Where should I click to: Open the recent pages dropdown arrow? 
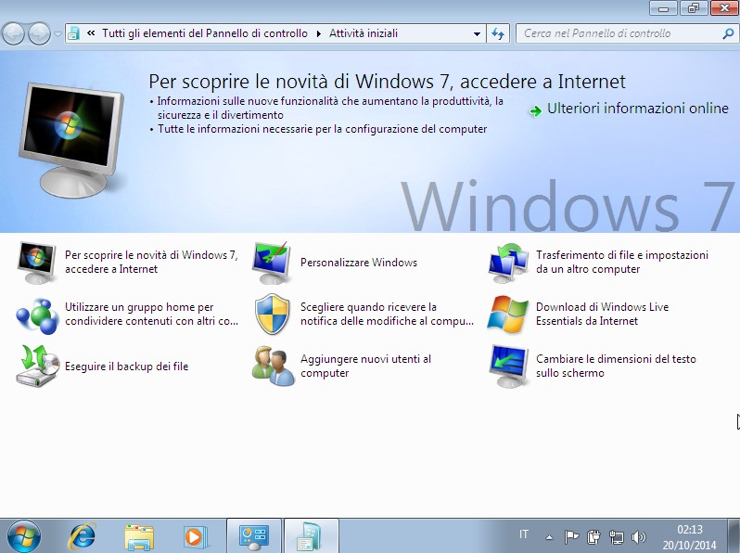(x=58, y=34)
